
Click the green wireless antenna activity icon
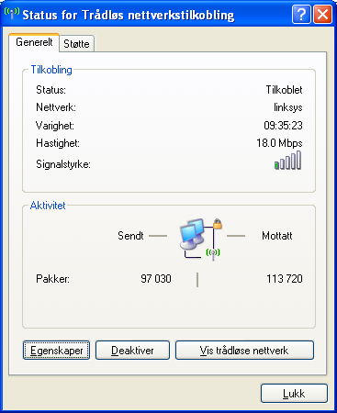point(213,253)
